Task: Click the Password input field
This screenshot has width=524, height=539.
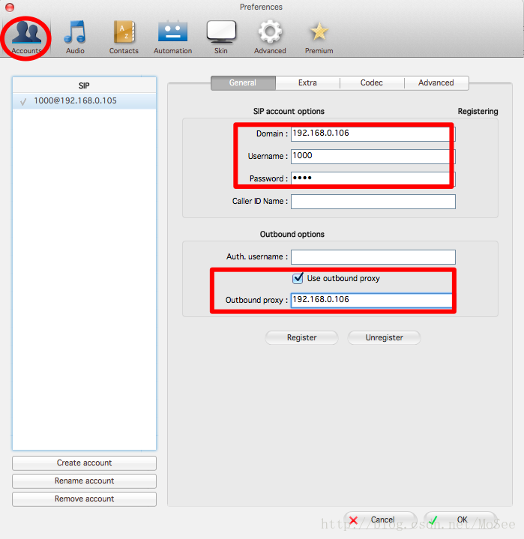Action: pos(373,178)
